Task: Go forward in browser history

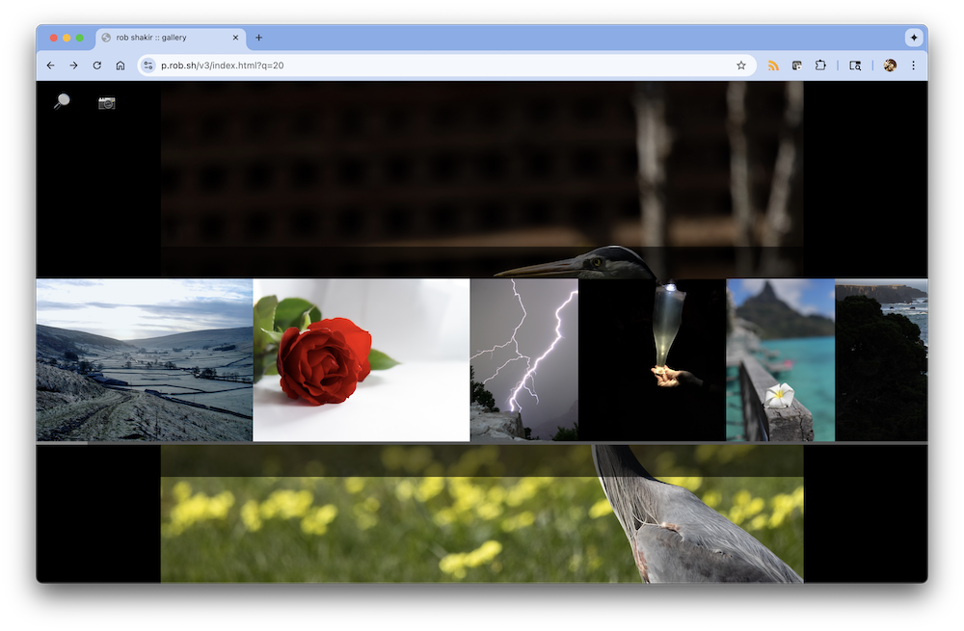Action: click(x=74, y=66)
